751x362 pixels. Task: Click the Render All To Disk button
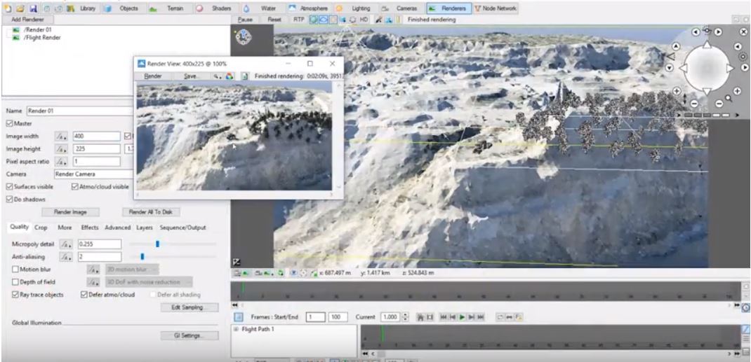[152, 212]
